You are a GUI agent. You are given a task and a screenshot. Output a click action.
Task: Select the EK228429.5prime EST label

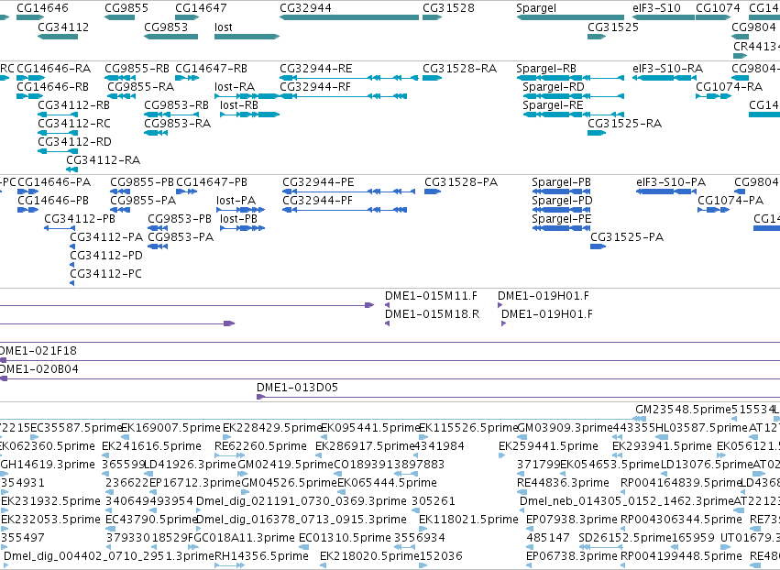pos(273,428)
